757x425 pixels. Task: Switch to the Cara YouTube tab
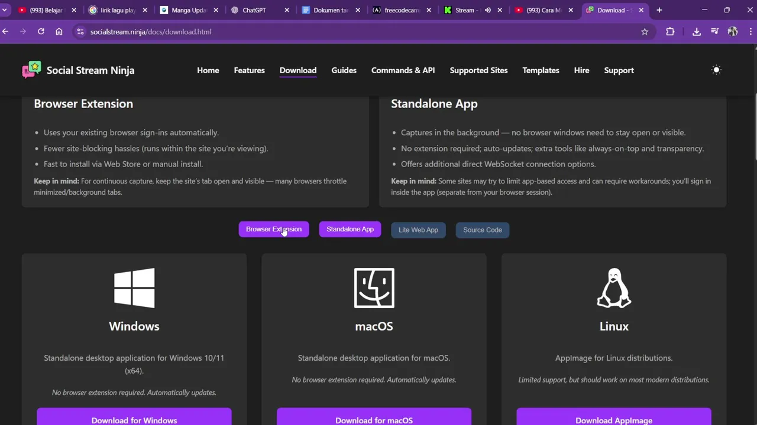coord(543,10)
